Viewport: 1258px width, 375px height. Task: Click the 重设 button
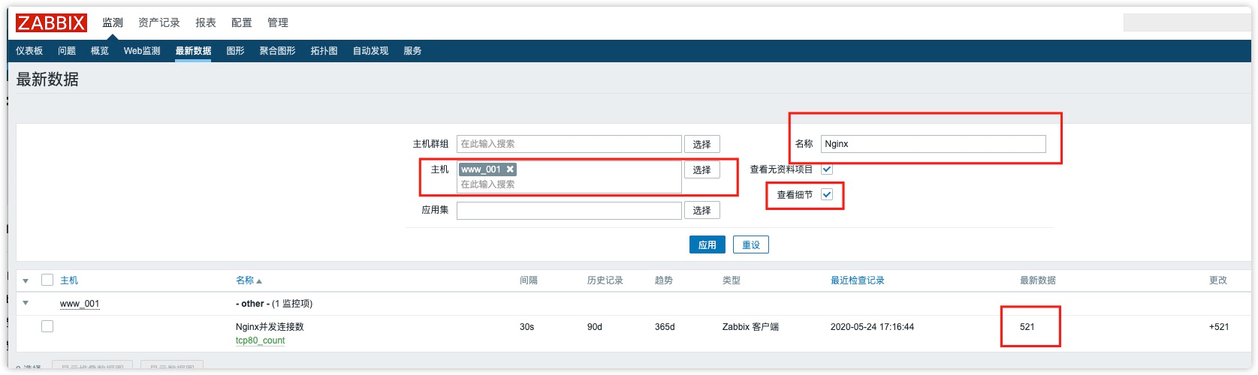tap(751, 244)
